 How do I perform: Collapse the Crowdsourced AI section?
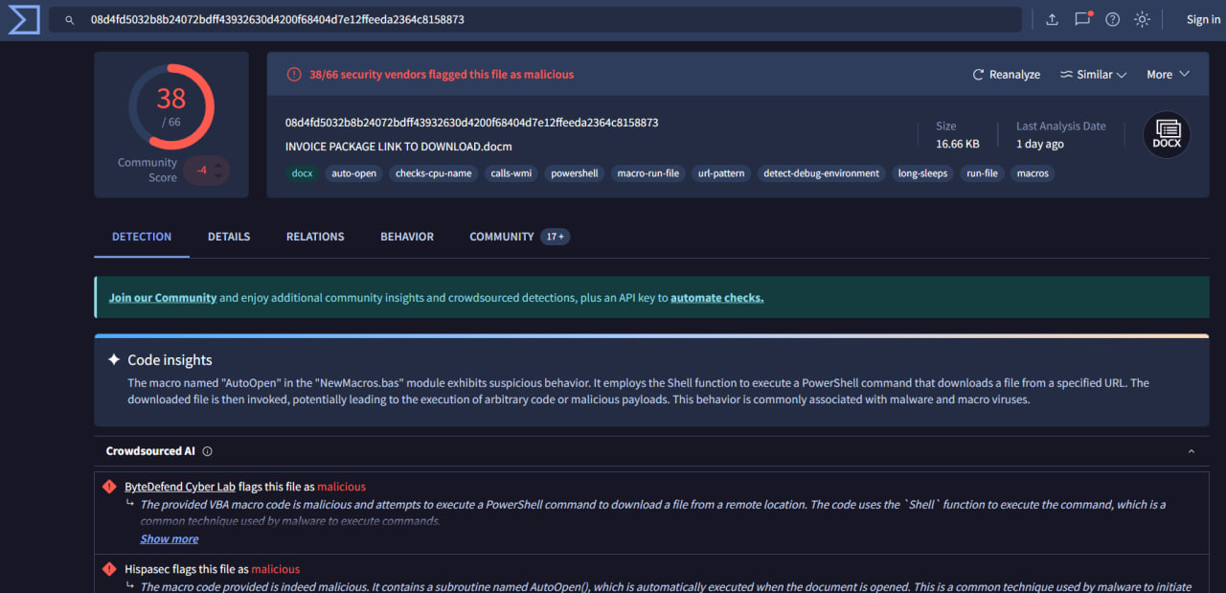(x=1191, y=450)
